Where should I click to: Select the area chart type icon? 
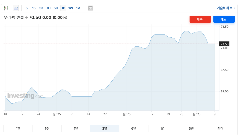(16, 8)
